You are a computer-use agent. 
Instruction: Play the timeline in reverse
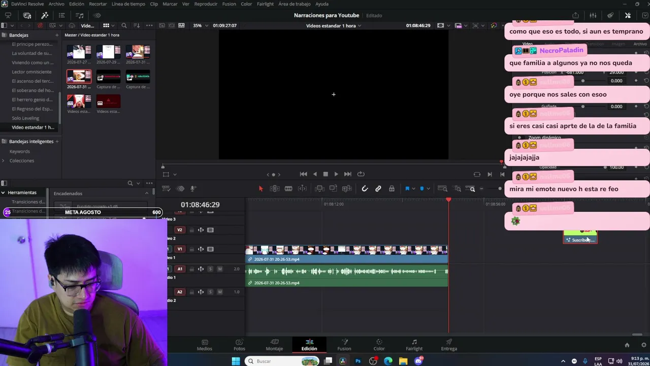(315, 174)
